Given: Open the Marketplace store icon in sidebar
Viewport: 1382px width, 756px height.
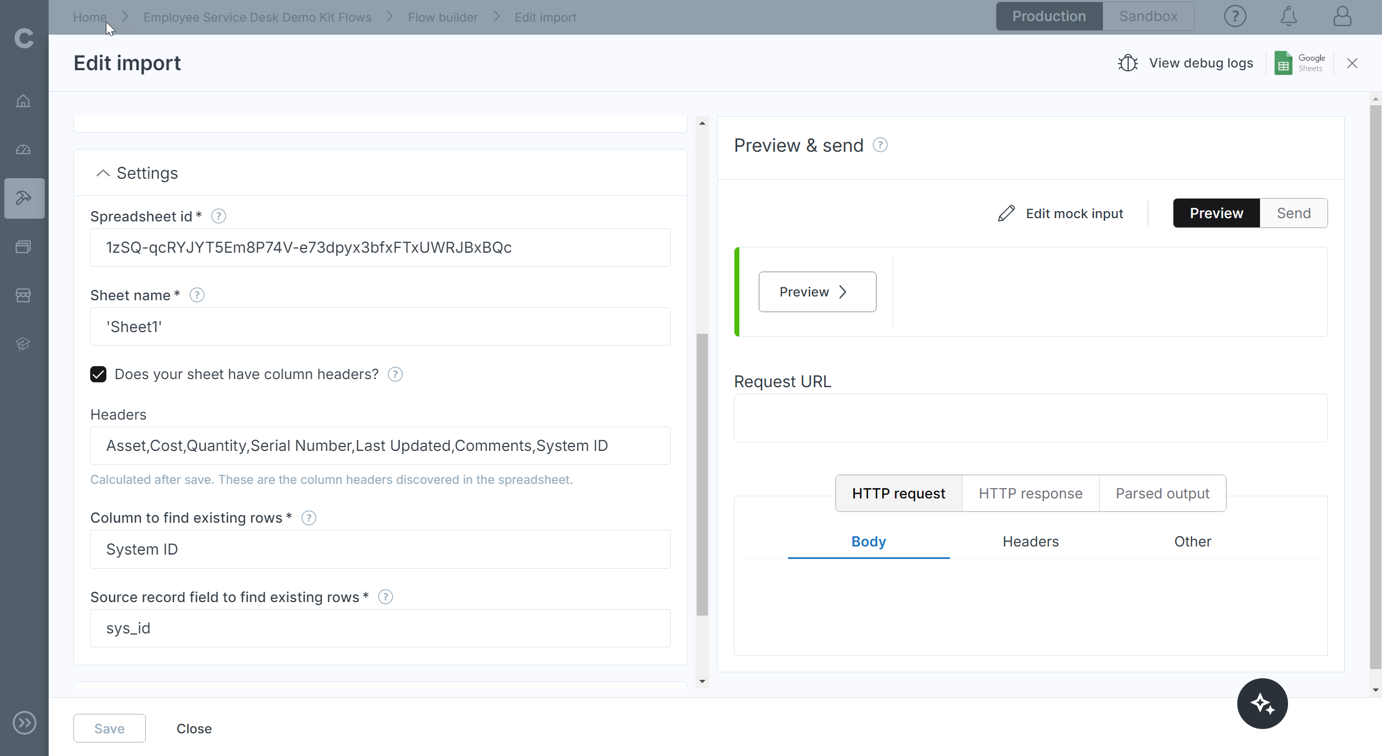Looking at the screenshot, I should pos(23,295).
